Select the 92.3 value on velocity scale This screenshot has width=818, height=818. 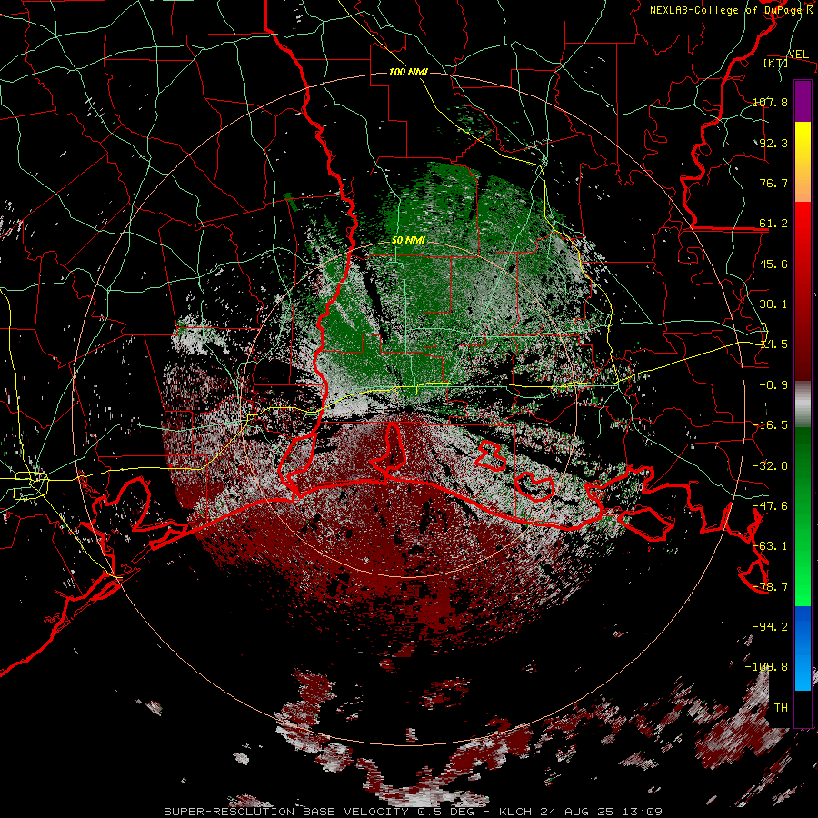click(x=773, y=143)
